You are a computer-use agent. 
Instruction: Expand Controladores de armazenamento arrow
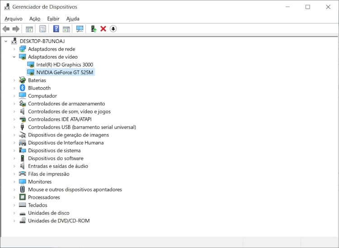14,104
